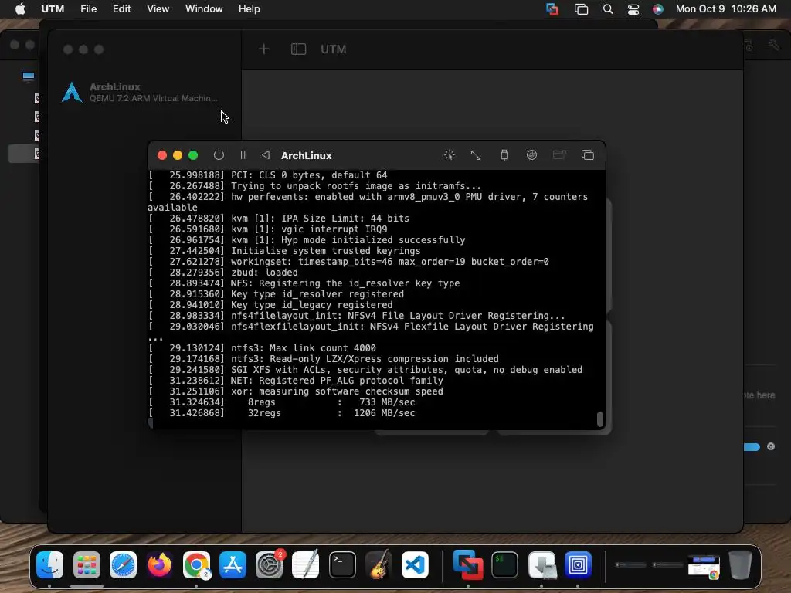Click the minimized Chrome window thumbnail in Dock
The height and width of the screenshot is (593, 791).
704,566
